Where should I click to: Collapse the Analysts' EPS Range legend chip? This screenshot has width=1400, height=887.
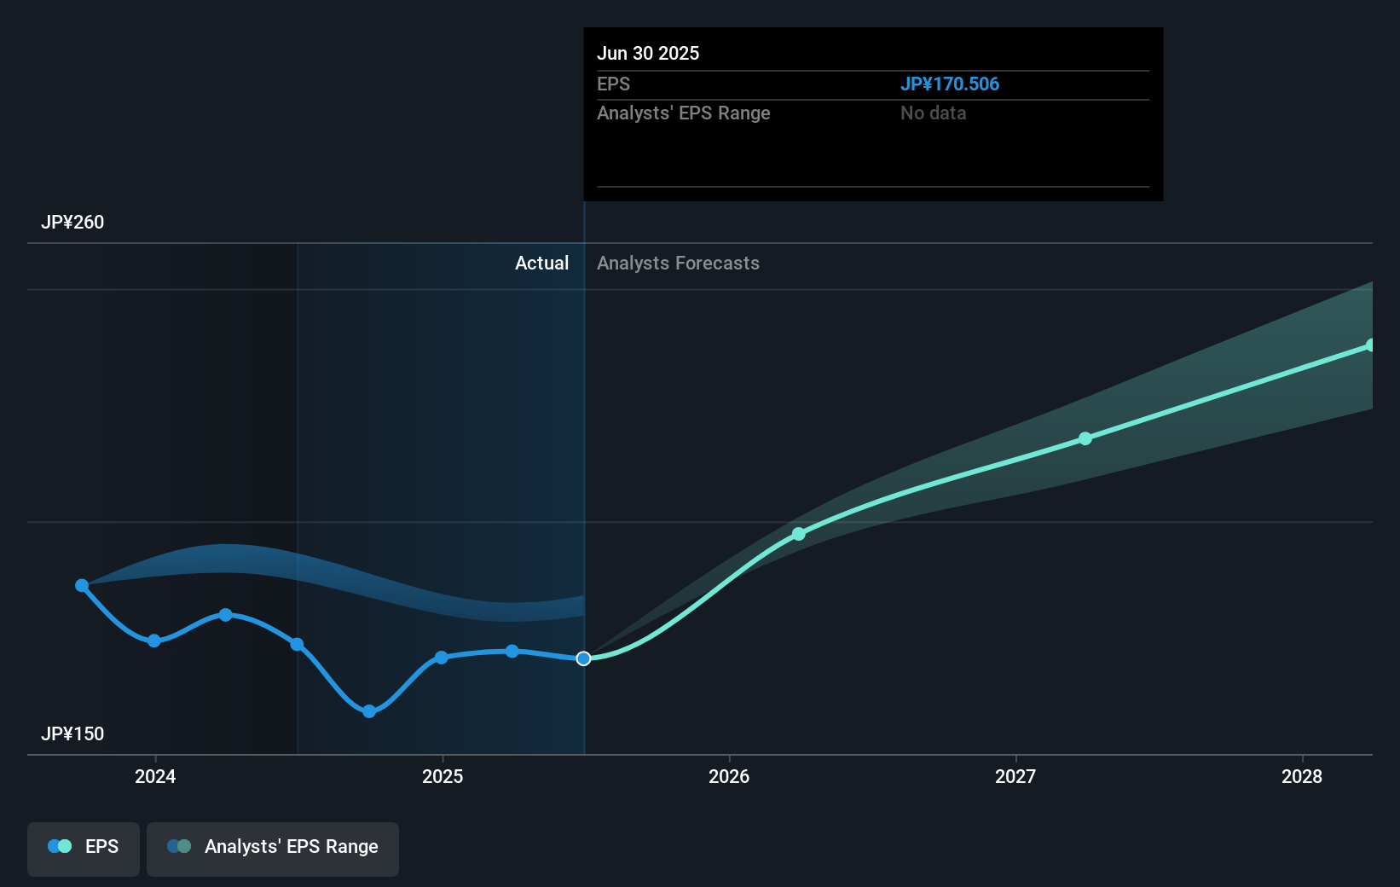pyautogui.click(x=273, y=849)
